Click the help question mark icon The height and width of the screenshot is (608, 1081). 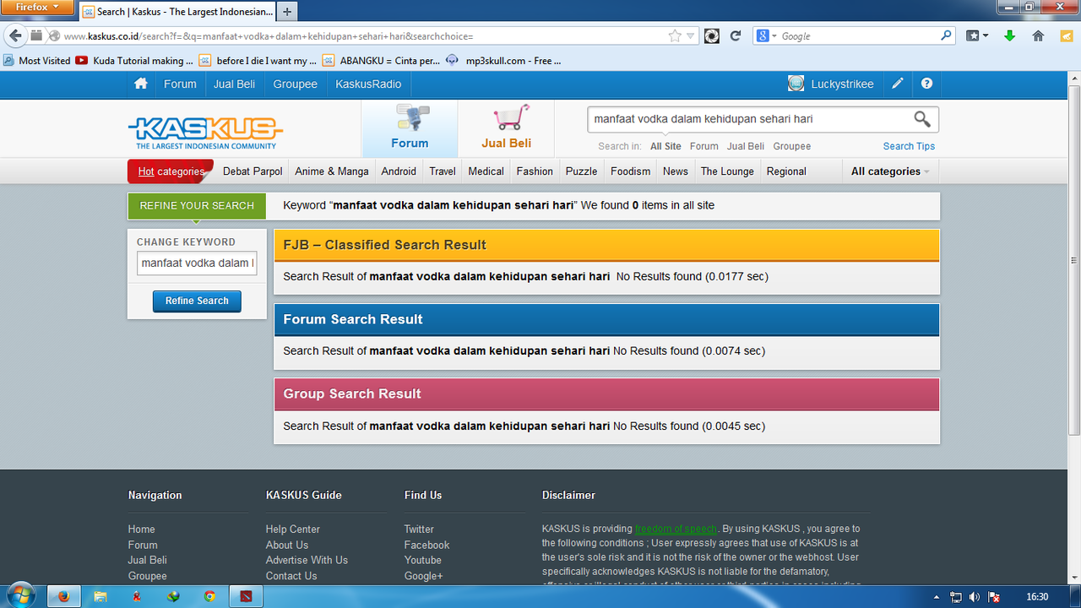pos(927,84)
